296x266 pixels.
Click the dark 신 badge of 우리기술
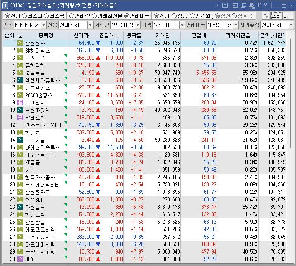click(20, 140)
